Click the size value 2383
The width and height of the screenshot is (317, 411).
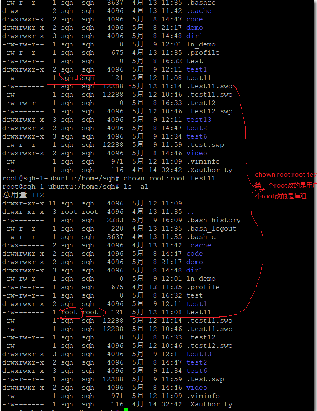[x=115, y=220]
